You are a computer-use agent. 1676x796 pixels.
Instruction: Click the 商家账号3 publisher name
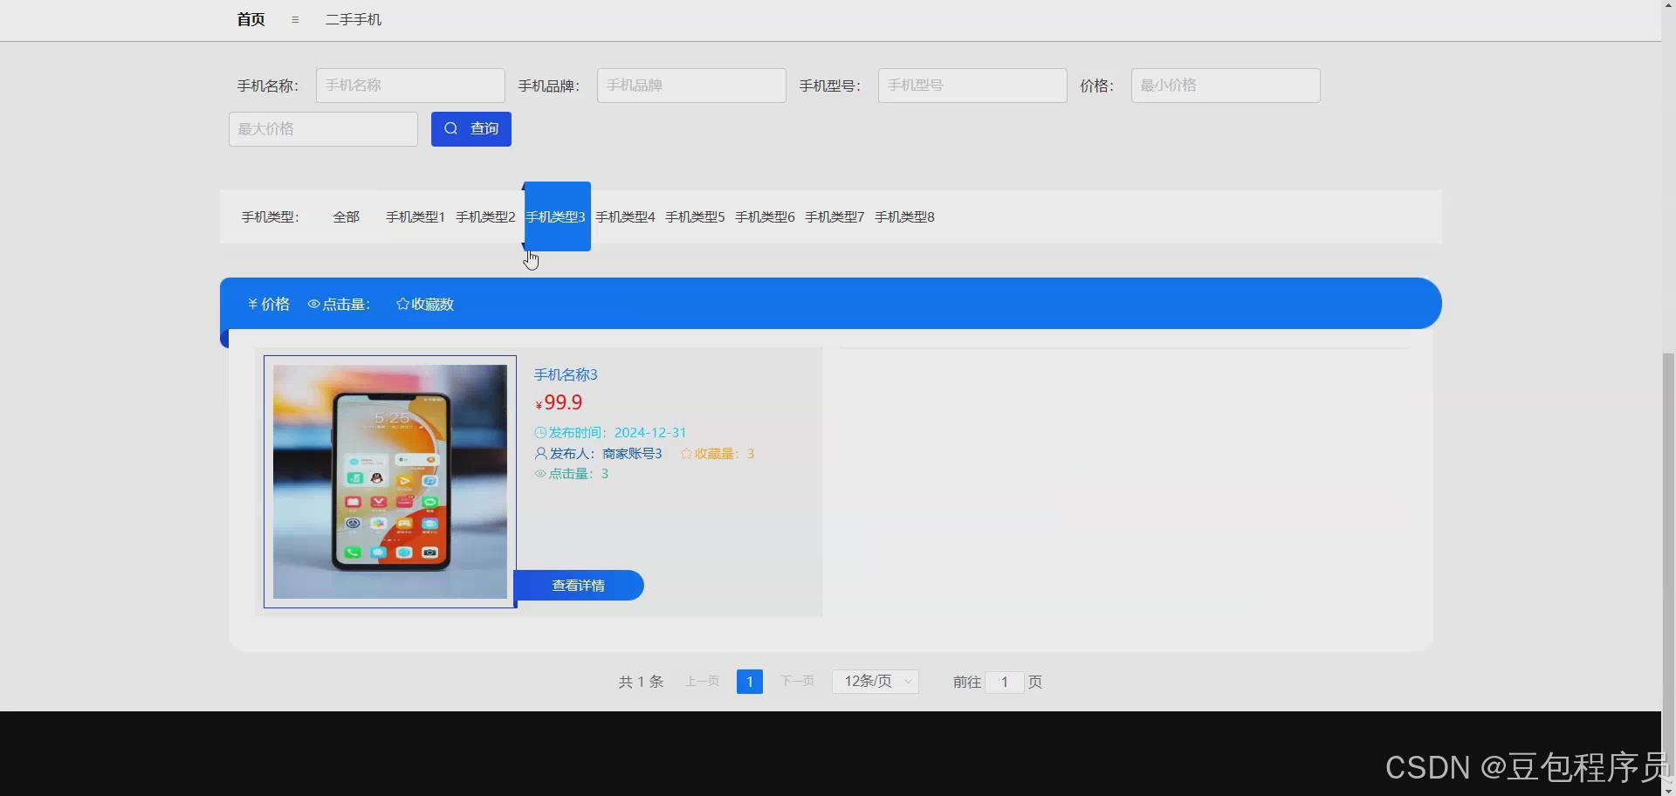coord(632,453)
